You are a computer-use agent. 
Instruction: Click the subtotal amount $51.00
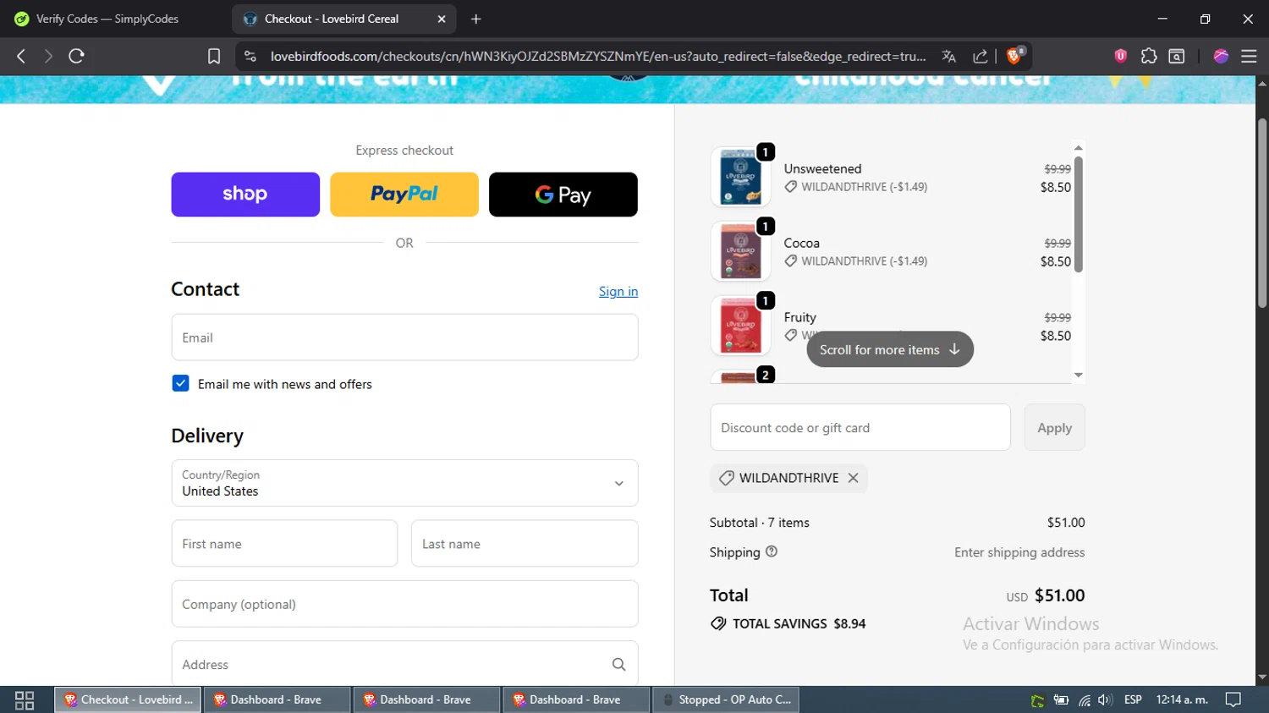pos(1066,523)
